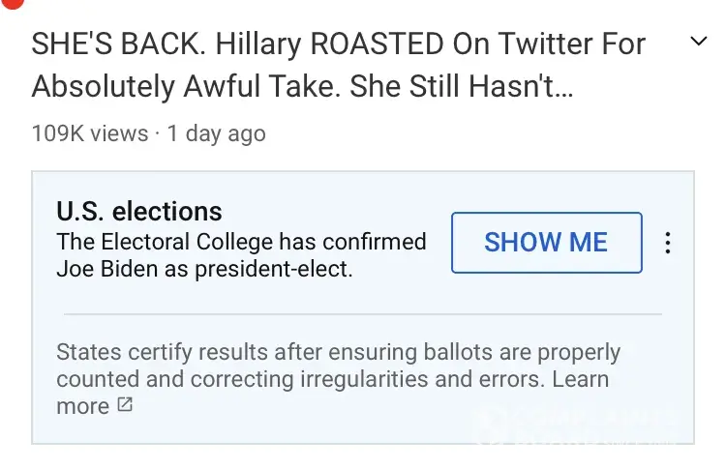Click the divider line inside info panel
726x469 pixels.
[362, 314]
